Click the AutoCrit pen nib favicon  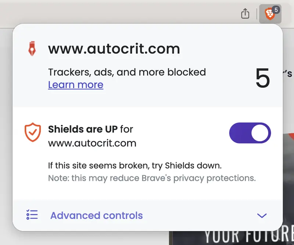point(32,49)
